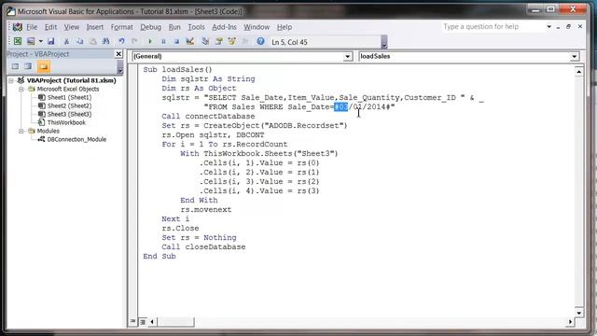Collapse the Modules folder
Image resolution: width=597 pixels, height=336 pixels.
click(x=21, y=131)
